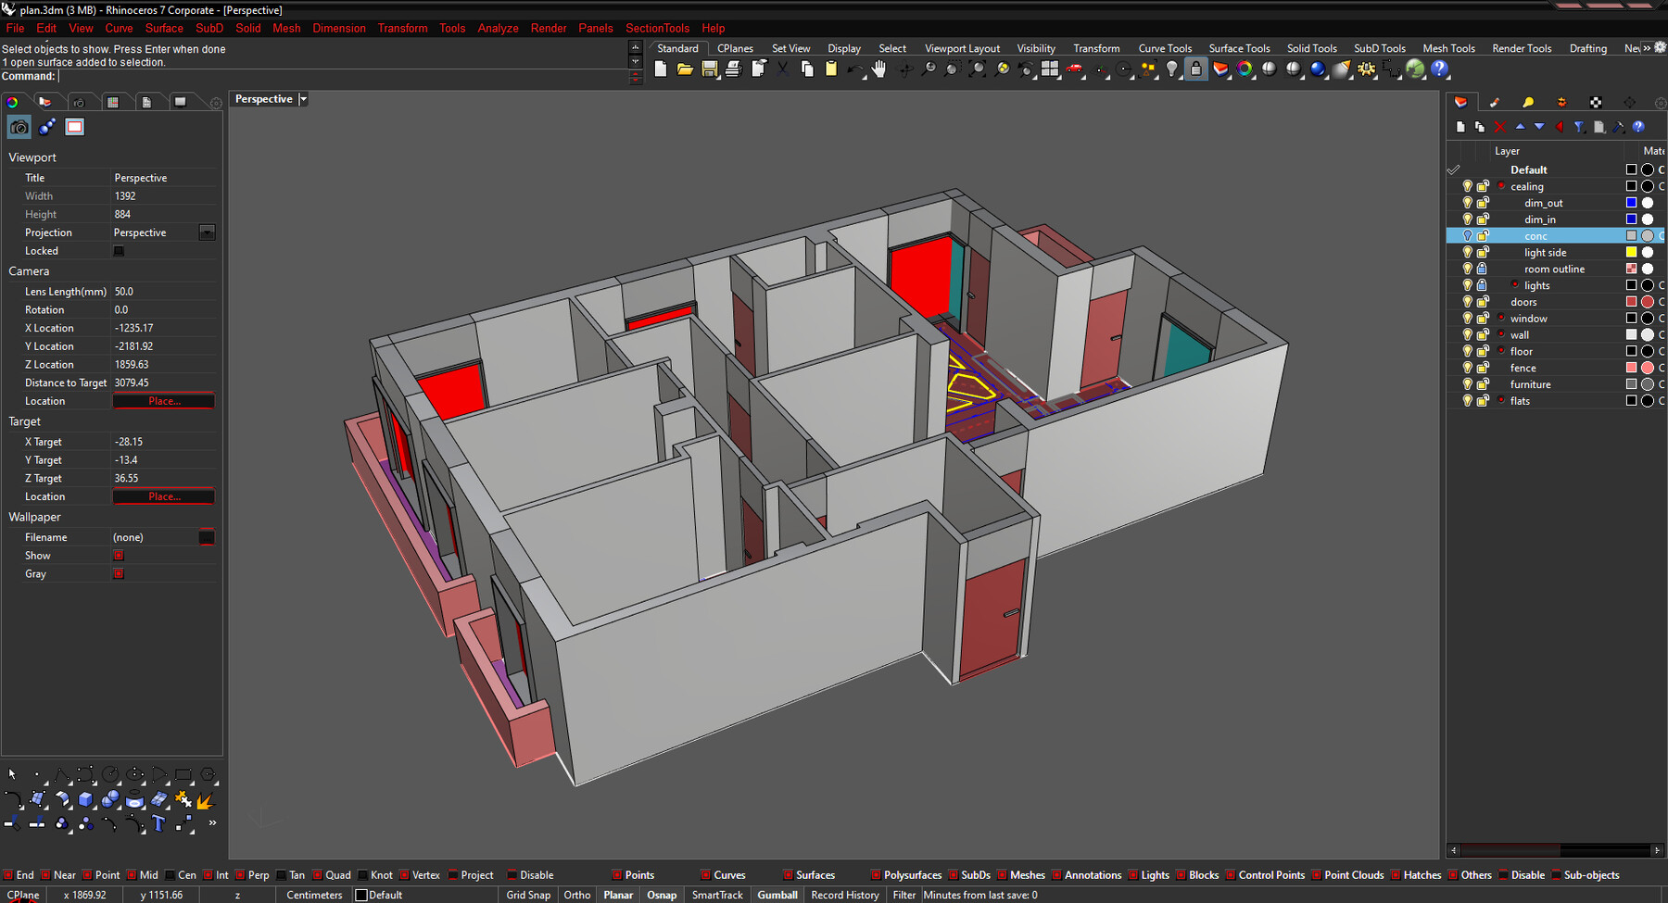1668x903 pixels.
Task: Enable Ortho in the status bar
Action: click(x=576, y=895)
